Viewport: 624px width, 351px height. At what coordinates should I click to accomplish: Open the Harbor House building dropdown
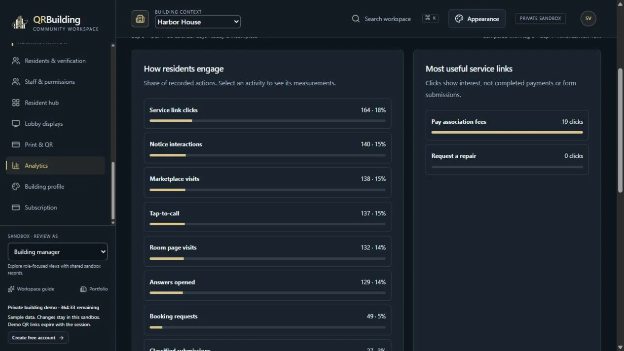[x=198, y=22]
